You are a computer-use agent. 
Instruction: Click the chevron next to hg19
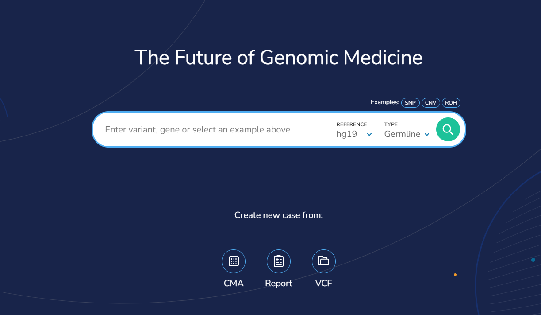pyautogui.click(x=369, y=135)
